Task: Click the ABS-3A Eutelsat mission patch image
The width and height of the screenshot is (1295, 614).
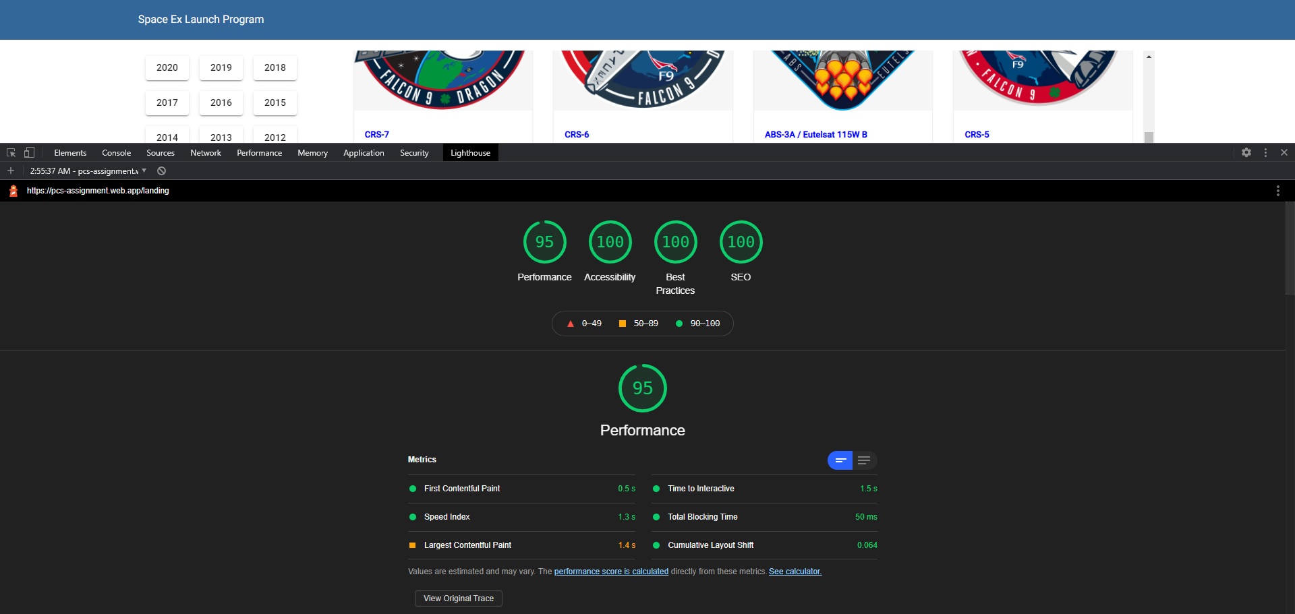Action: tap(842, 80)
